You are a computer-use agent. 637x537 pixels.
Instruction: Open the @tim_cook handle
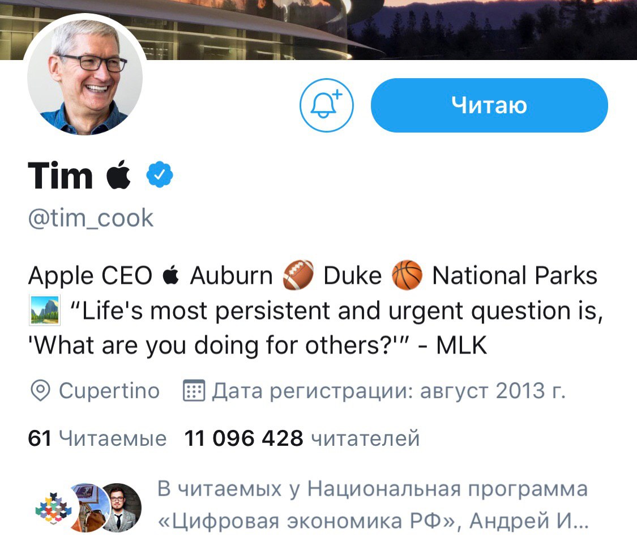pyautogui.click(x=91, y=218)
